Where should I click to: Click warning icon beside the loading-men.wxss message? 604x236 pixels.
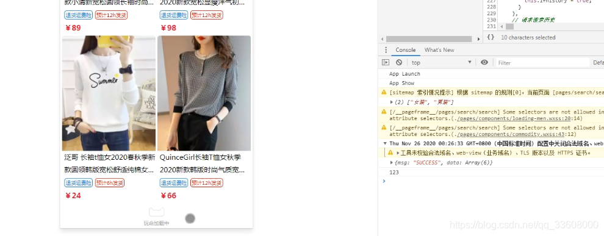[384, 112]
